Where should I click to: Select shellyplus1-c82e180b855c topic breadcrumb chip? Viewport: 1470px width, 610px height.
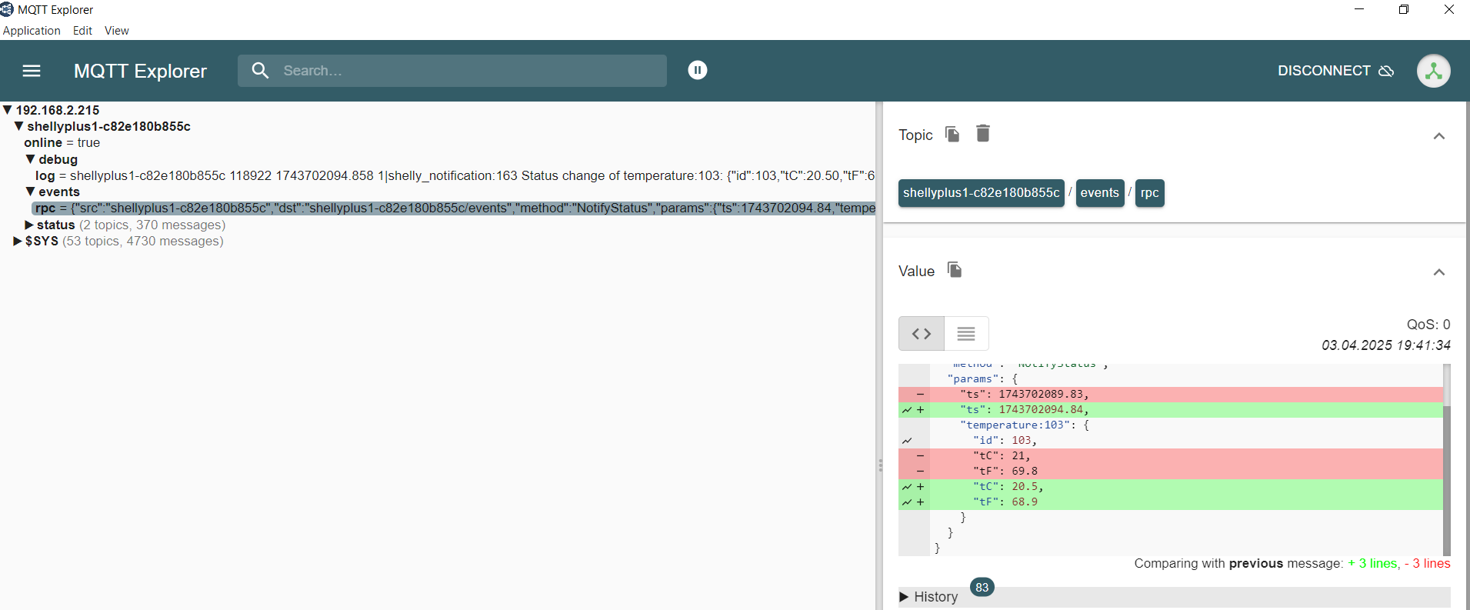tap(982, 193)
